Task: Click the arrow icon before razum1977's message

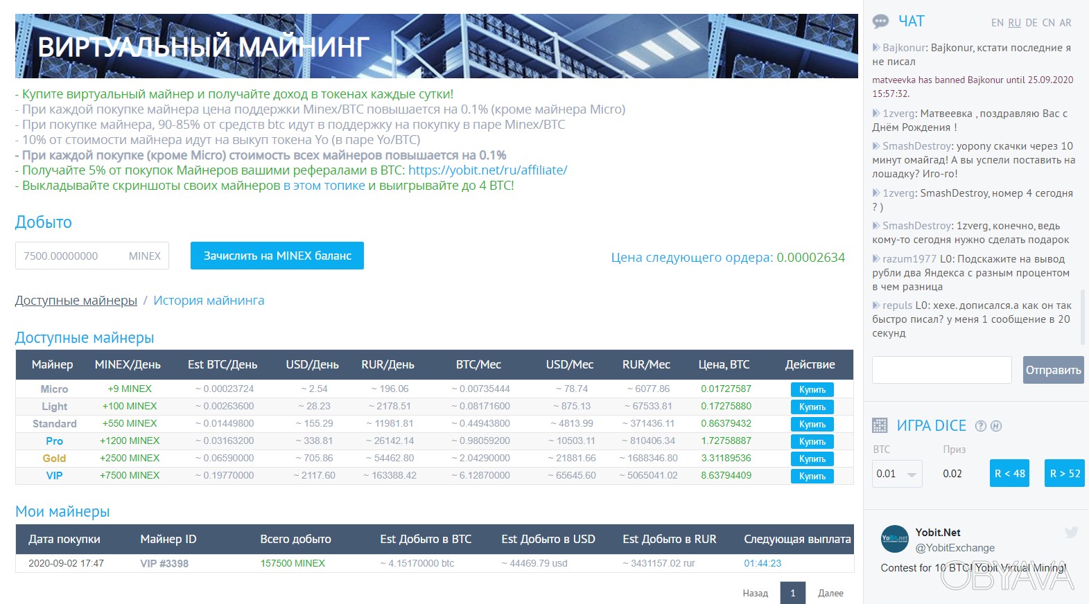Action: pos(876,258)
